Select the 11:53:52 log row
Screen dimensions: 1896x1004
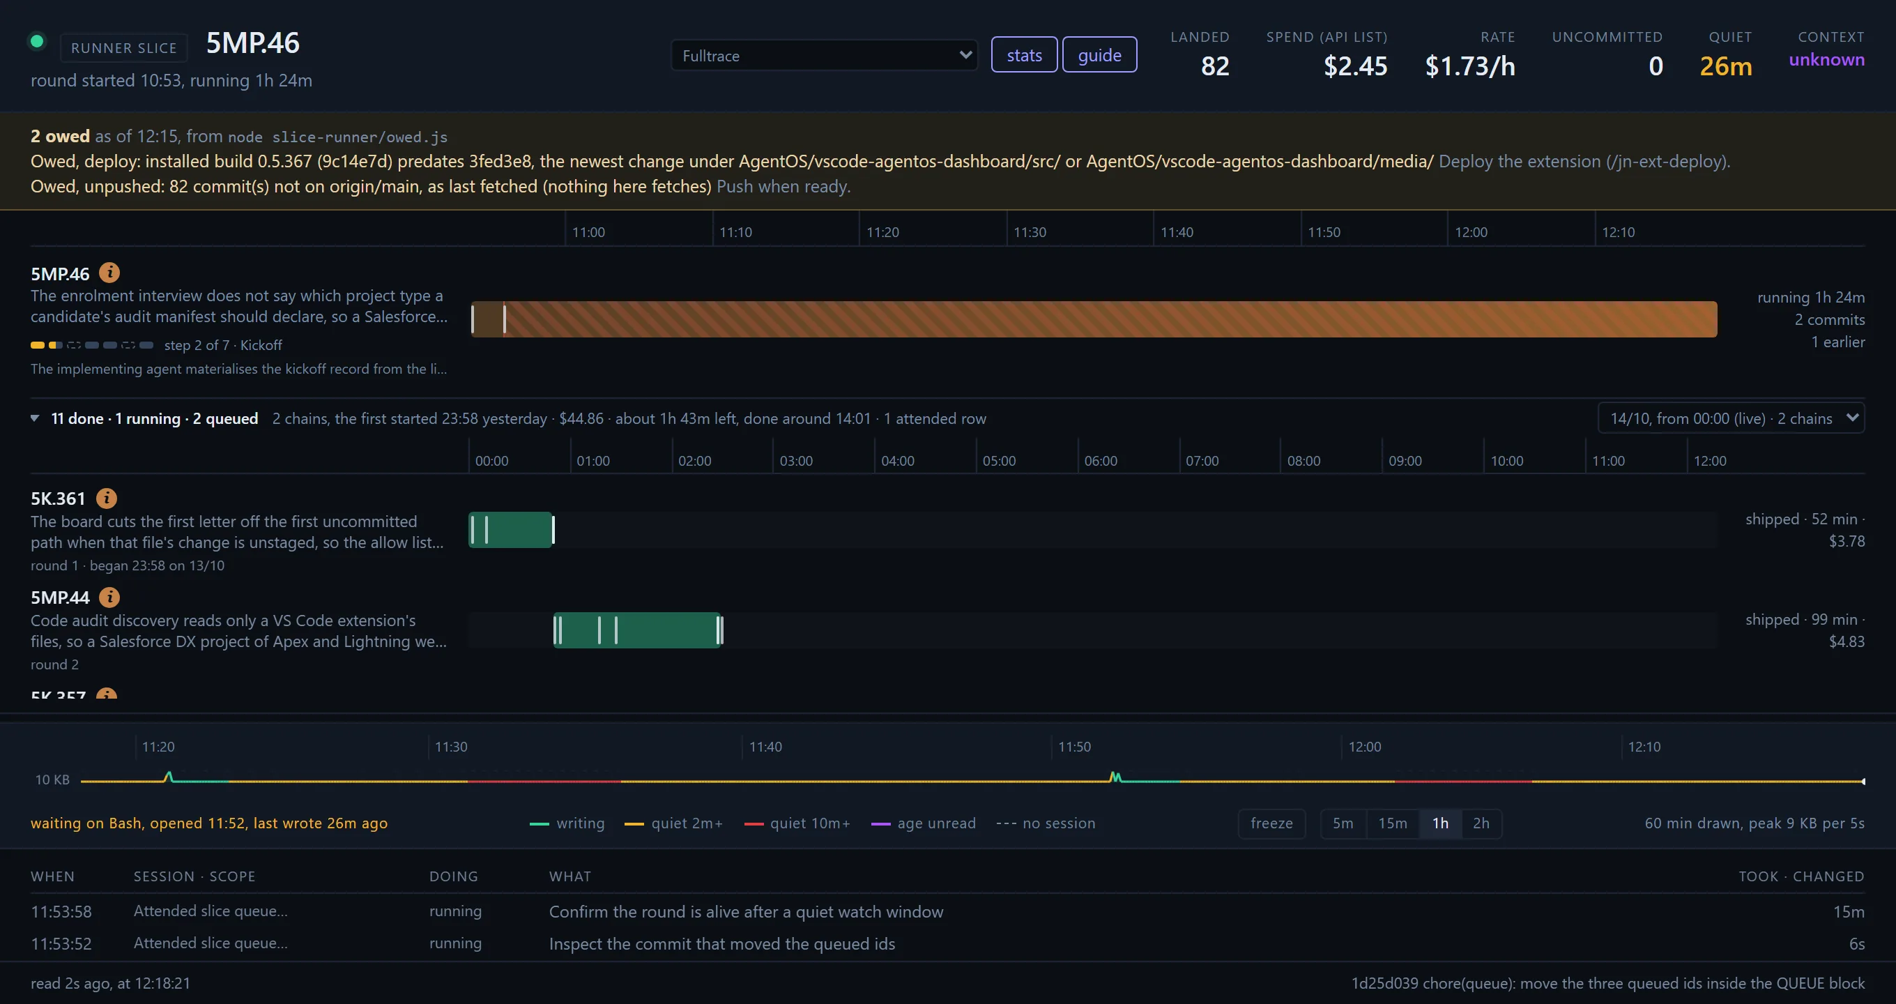click(947, 943)
